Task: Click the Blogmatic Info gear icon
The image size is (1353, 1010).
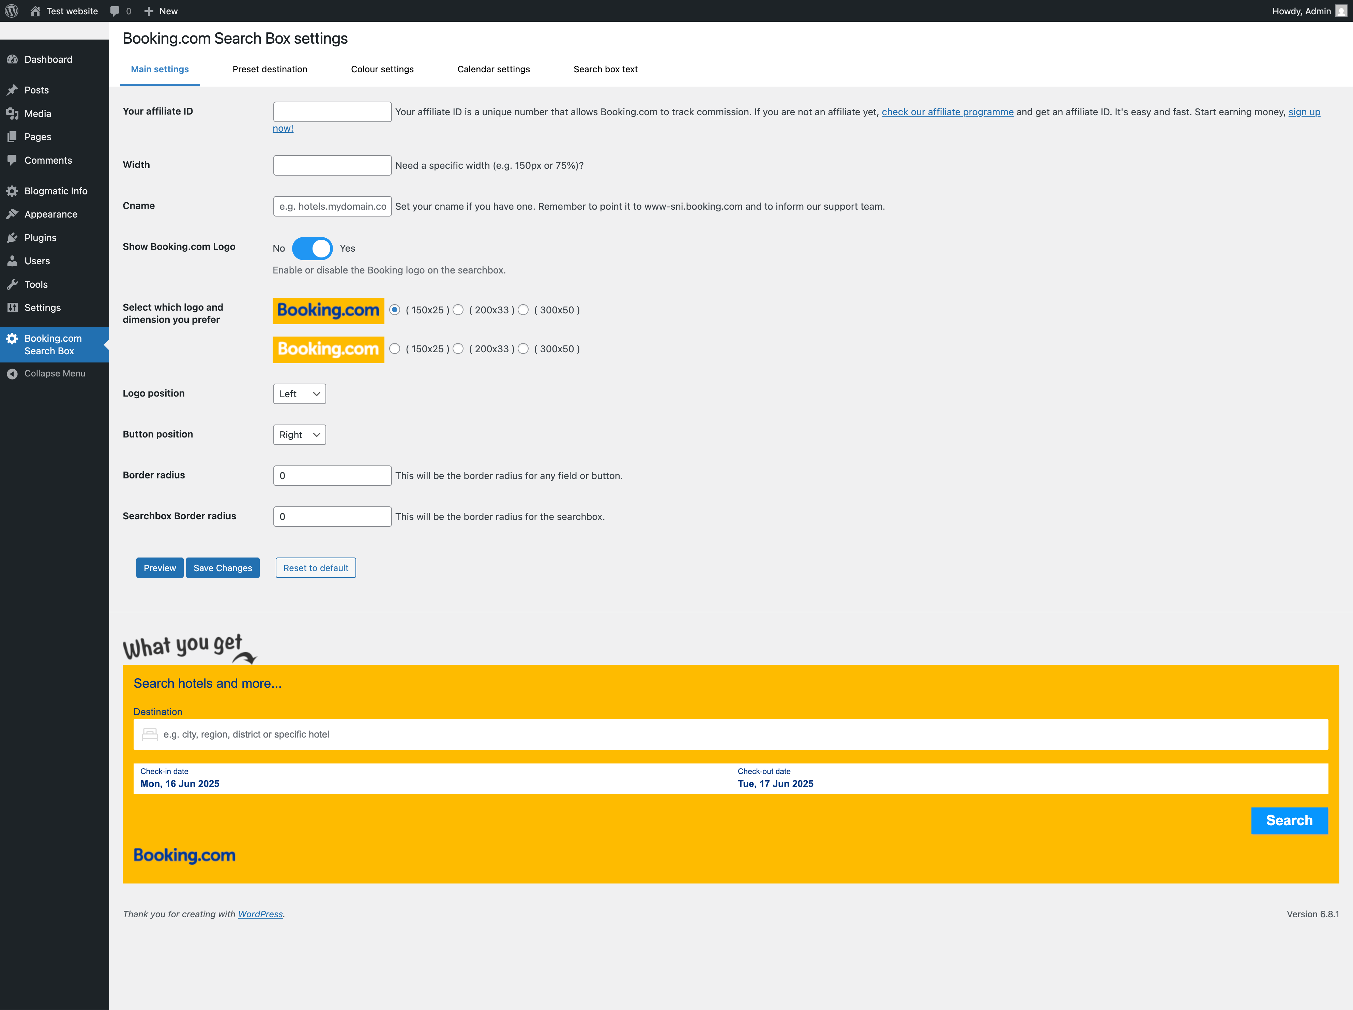Action: point(12,191)
